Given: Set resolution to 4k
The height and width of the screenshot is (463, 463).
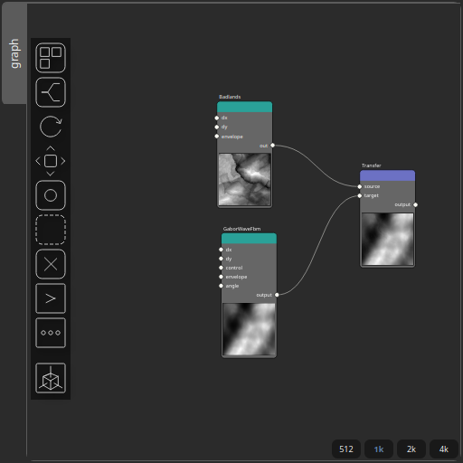Looking at the screenshot, I should pyautogui.click(x=444, y=449).
